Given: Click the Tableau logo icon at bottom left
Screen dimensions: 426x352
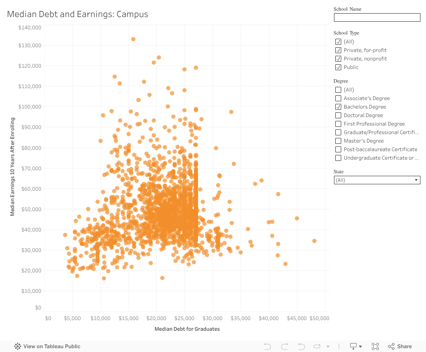Looking at the screenshot, I should 17,346.
